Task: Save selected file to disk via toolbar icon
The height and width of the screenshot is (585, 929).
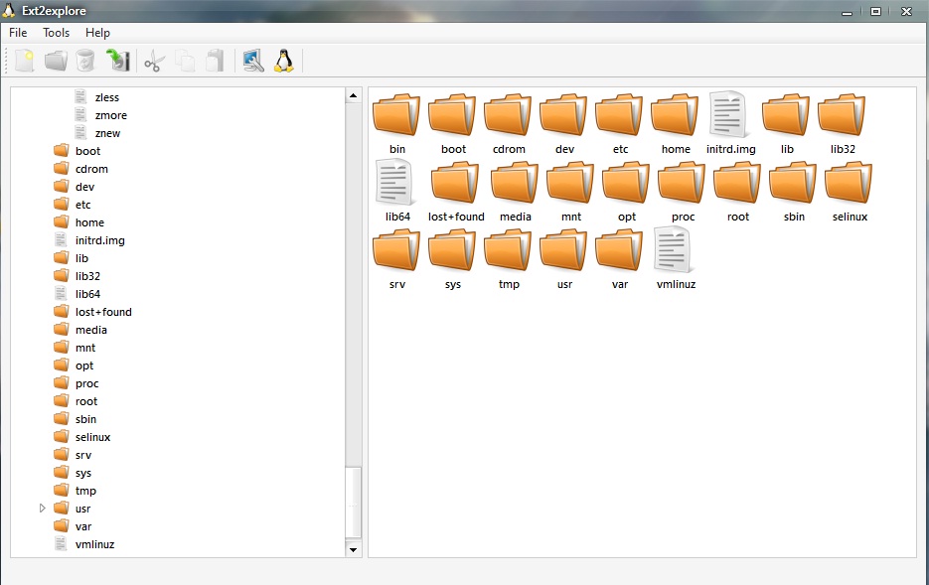Action: click(118, 60)
